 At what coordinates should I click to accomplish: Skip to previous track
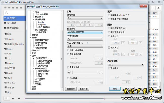coord(13,98)
